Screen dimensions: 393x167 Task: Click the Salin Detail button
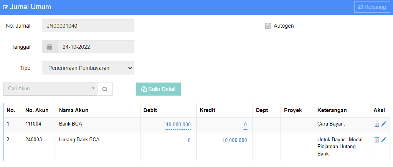click(158, 89)
